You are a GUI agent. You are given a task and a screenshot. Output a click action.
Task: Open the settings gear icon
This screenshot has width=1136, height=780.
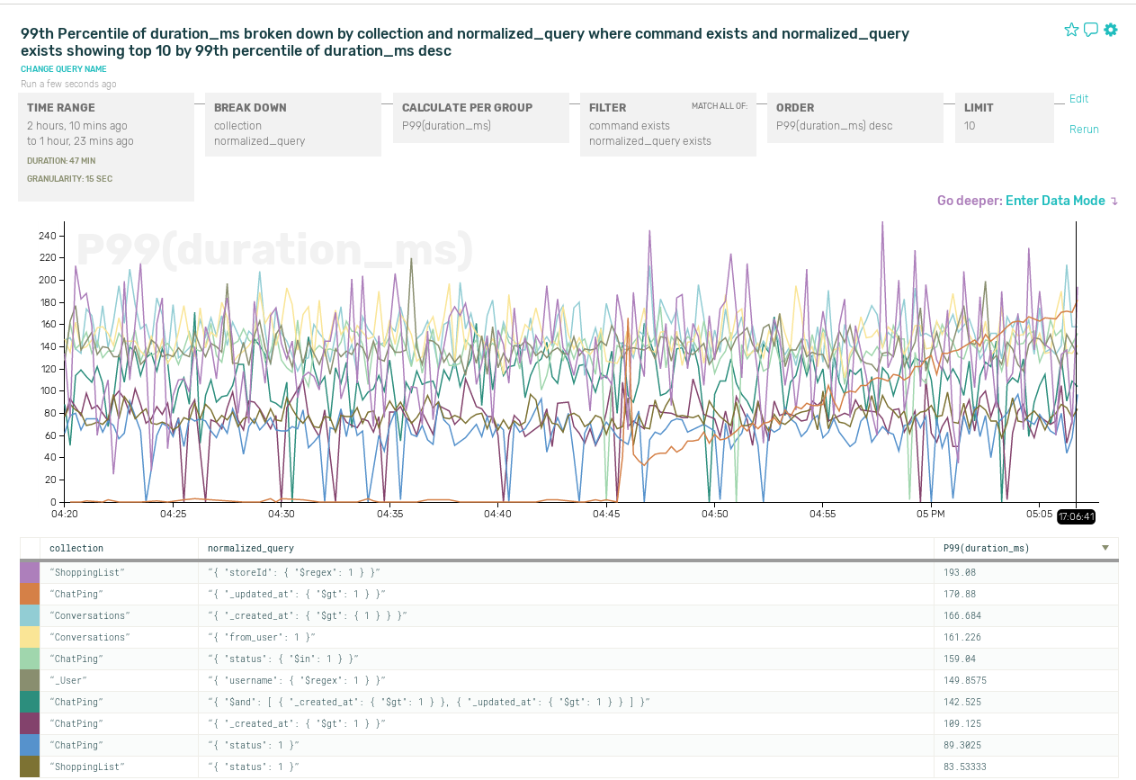pyautogui.click(x=1111, y=30)
